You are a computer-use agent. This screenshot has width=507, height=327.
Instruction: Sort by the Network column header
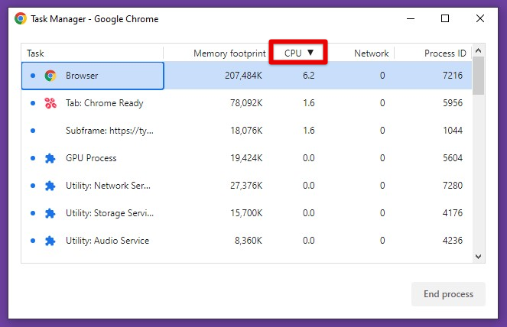click(371, 53)
